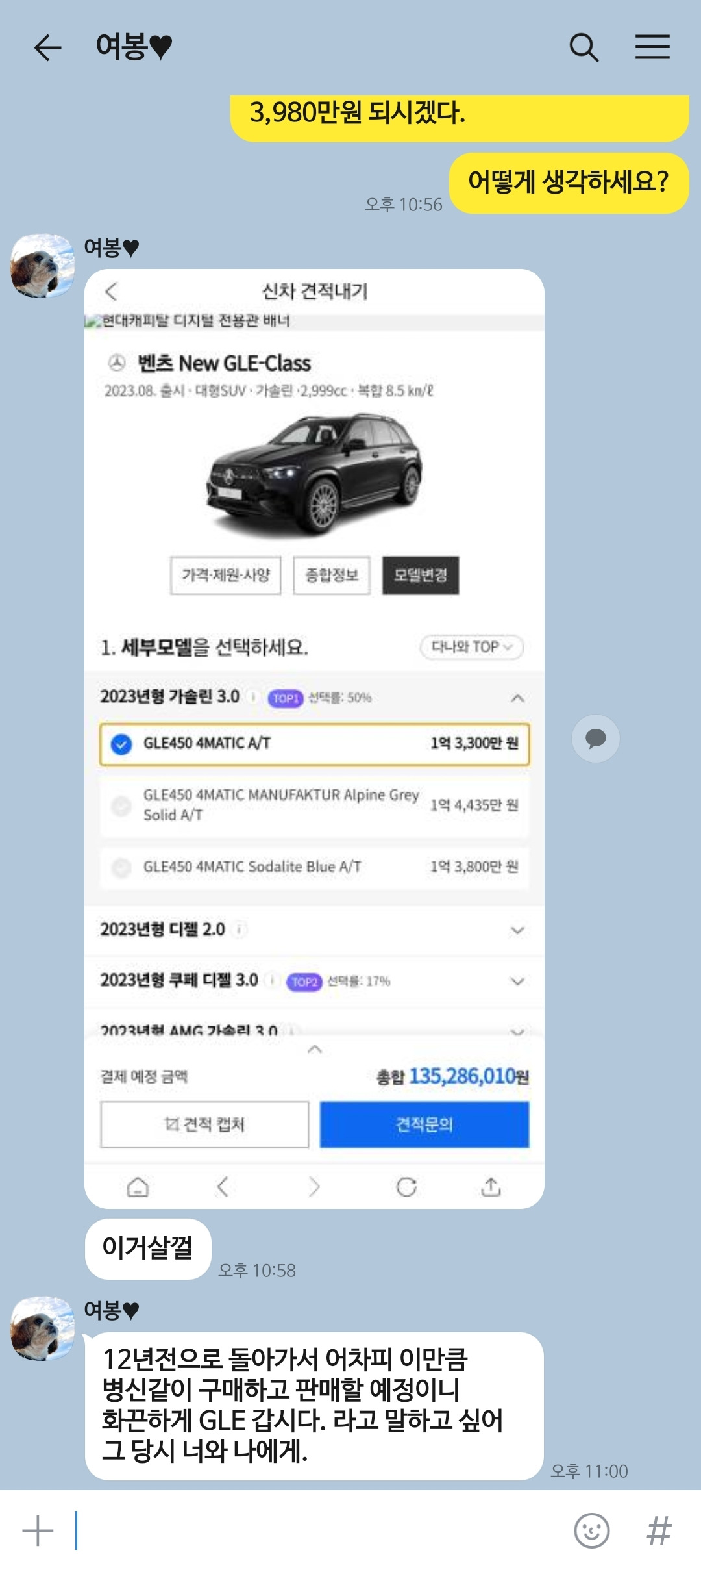Tap 여봉♥ profile picture above image message
The image size is (701, 1572).
(x=43, y=266)
